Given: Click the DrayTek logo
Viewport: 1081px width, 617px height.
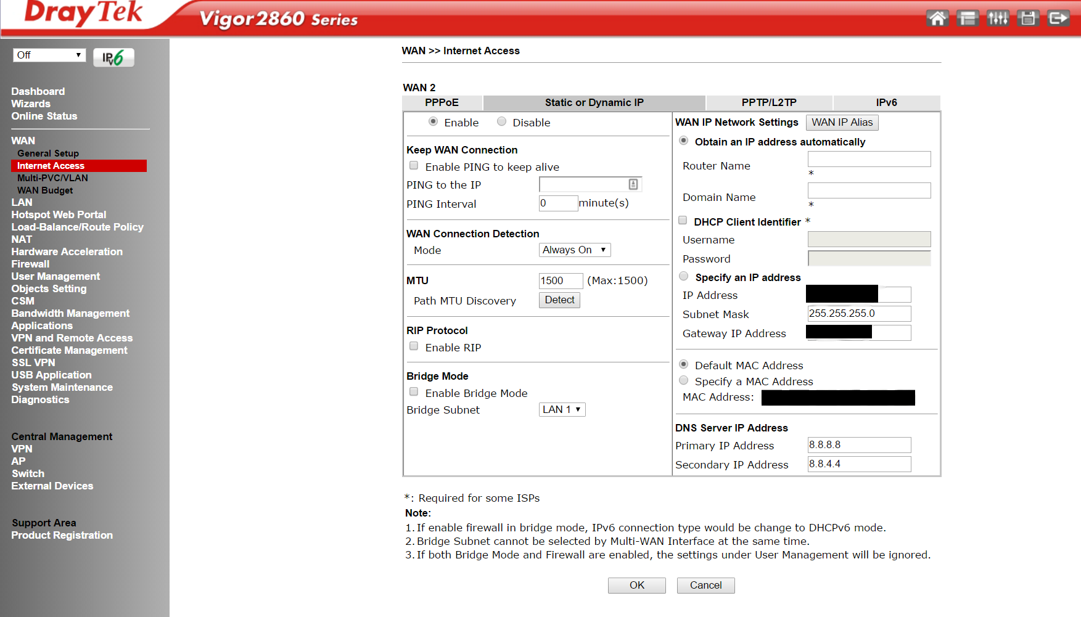Looking at the screenshot, I should (83, 14).
